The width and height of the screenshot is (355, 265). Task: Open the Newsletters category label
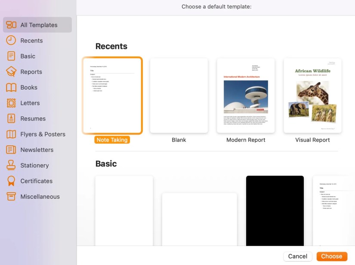[x=37, y=150]
